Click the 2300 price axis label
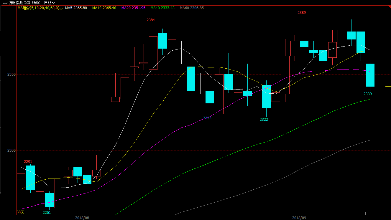The image size is (391, 220). [x=11, y=150]
